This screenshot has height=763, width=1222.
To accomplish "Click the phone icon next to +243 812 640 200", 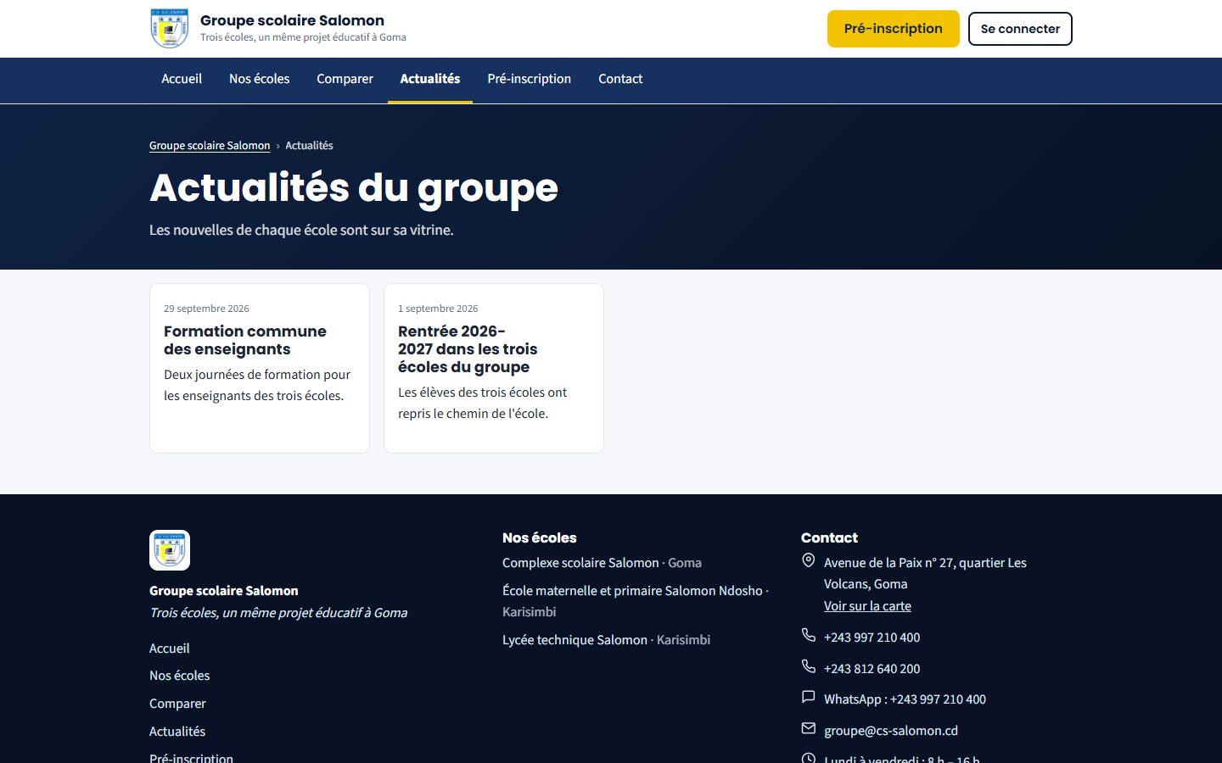I will coord(809,666).
